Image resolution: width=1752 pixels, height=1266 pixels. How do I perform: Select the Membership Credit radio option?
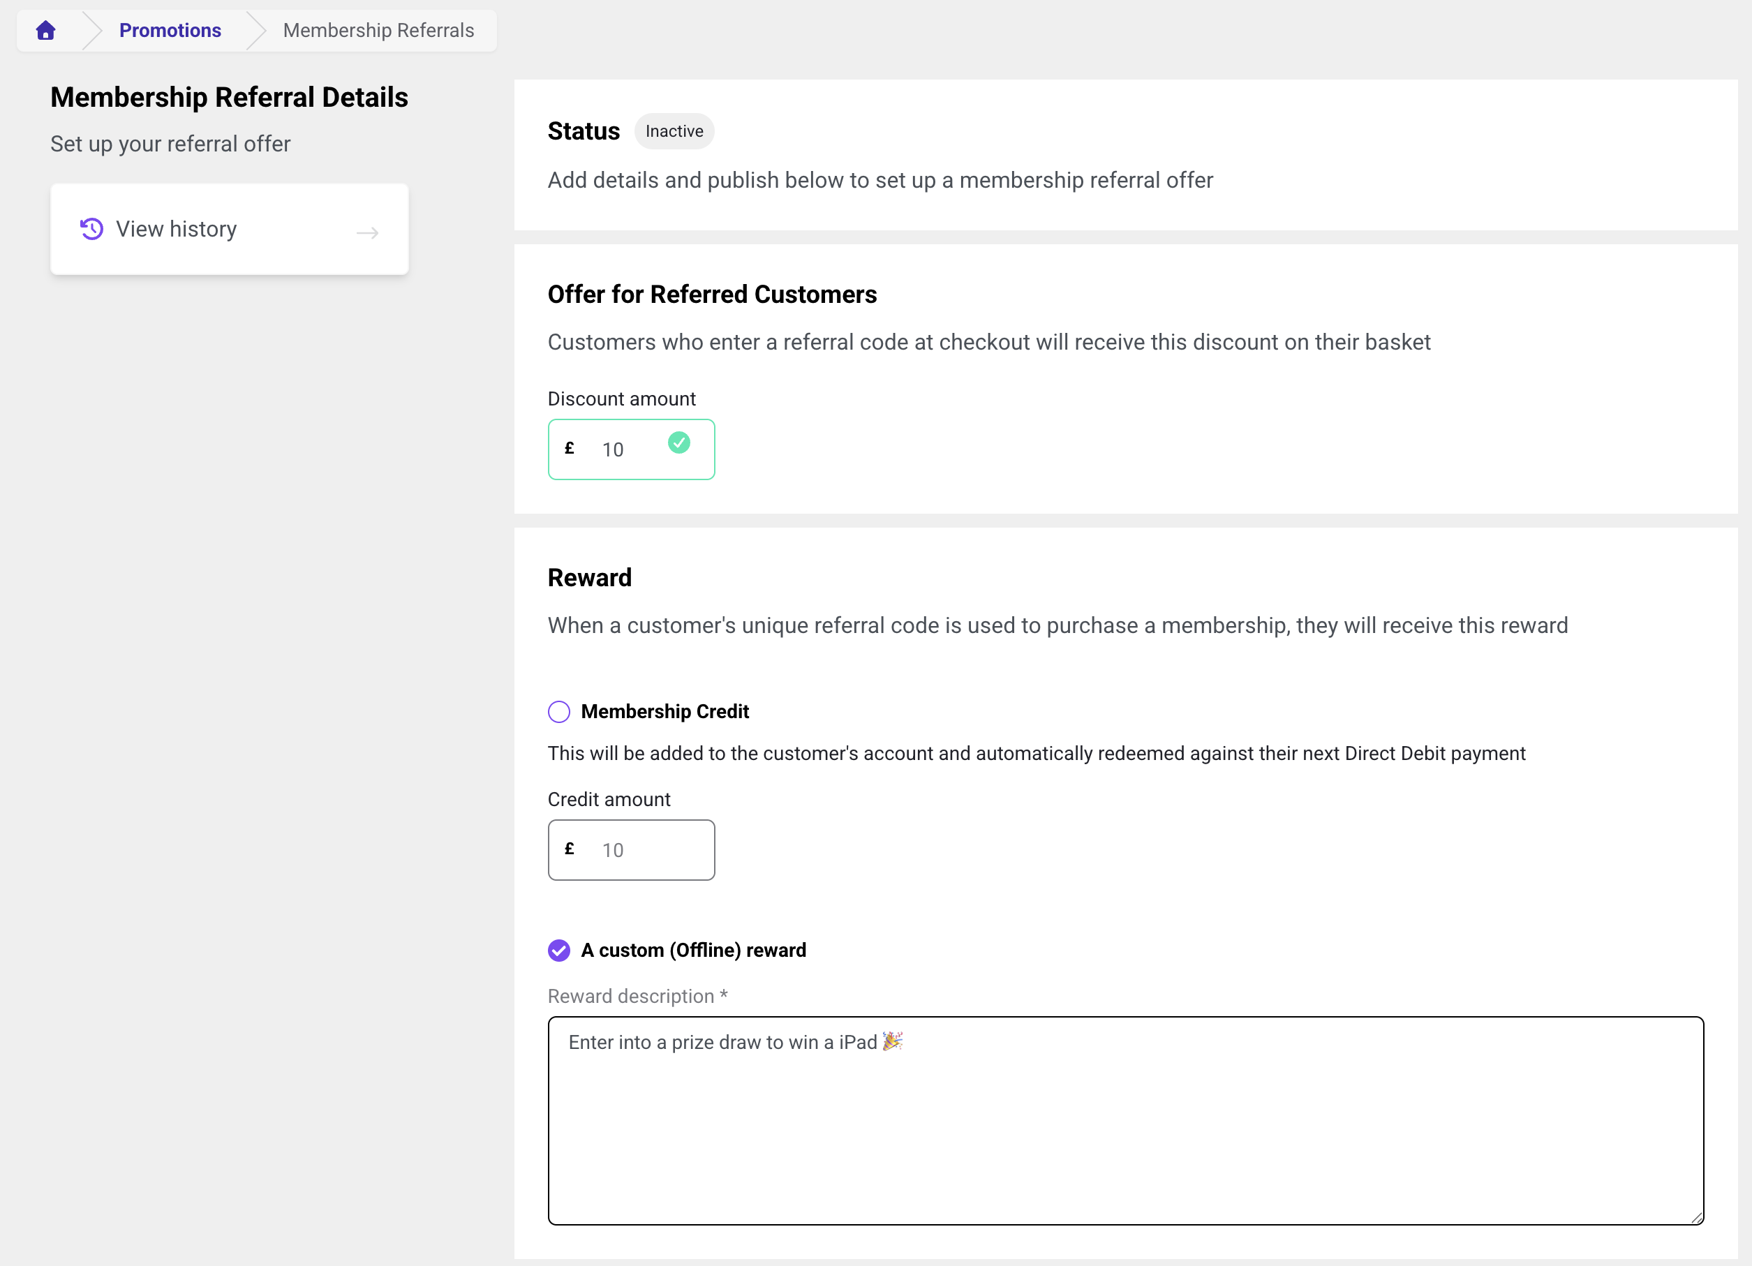tap(558, 711)
